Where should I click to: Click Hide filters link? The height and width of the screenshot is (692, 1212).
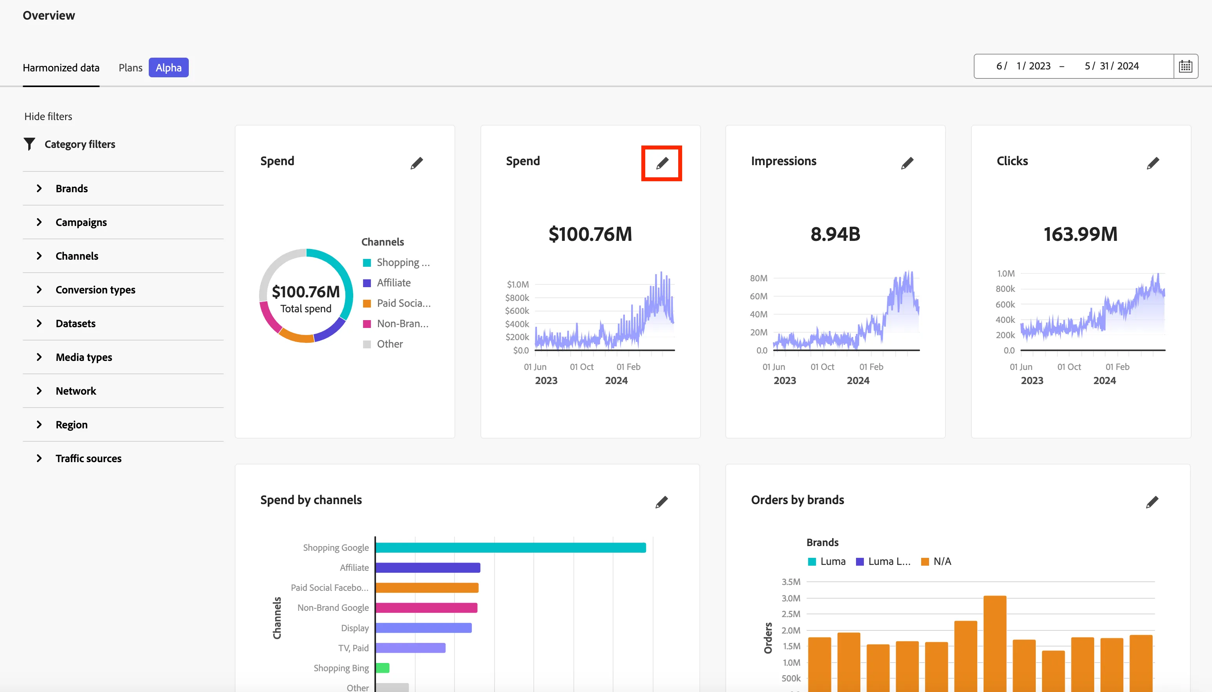click(48, 117)
